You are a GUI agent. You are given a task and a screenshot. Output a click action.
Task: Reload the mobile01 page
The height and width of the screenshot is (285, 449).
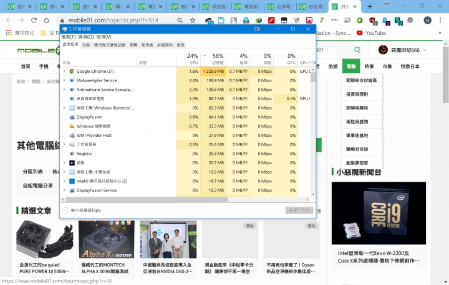click(x=34, y=21)
